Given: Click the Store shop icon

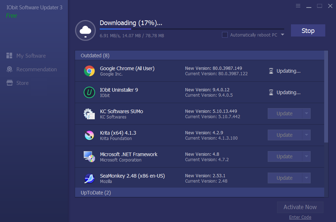Looking at the screenshot, I should pyautogui.click(x=10, y=83).
